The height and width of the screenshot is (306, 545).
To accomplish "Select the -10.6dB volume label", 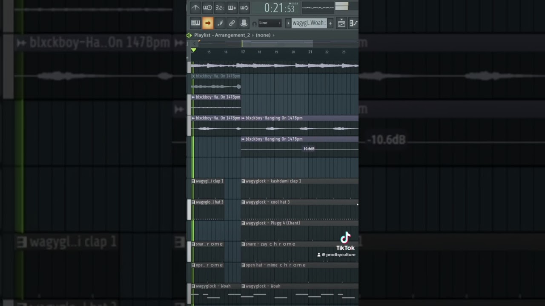I will coord(309,149).
